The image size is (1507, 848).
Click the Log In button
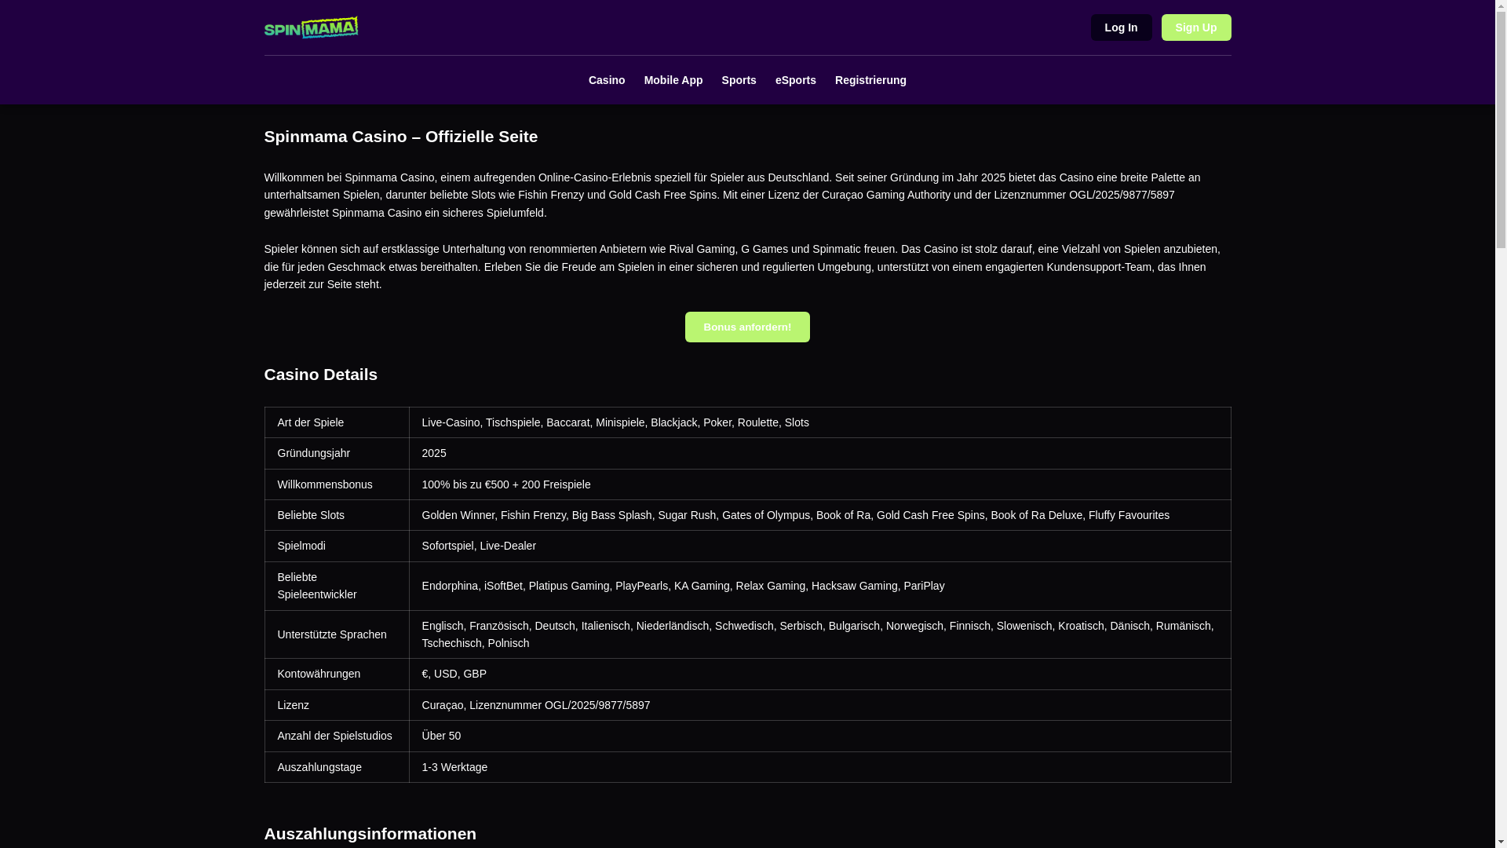[1121, 27]
